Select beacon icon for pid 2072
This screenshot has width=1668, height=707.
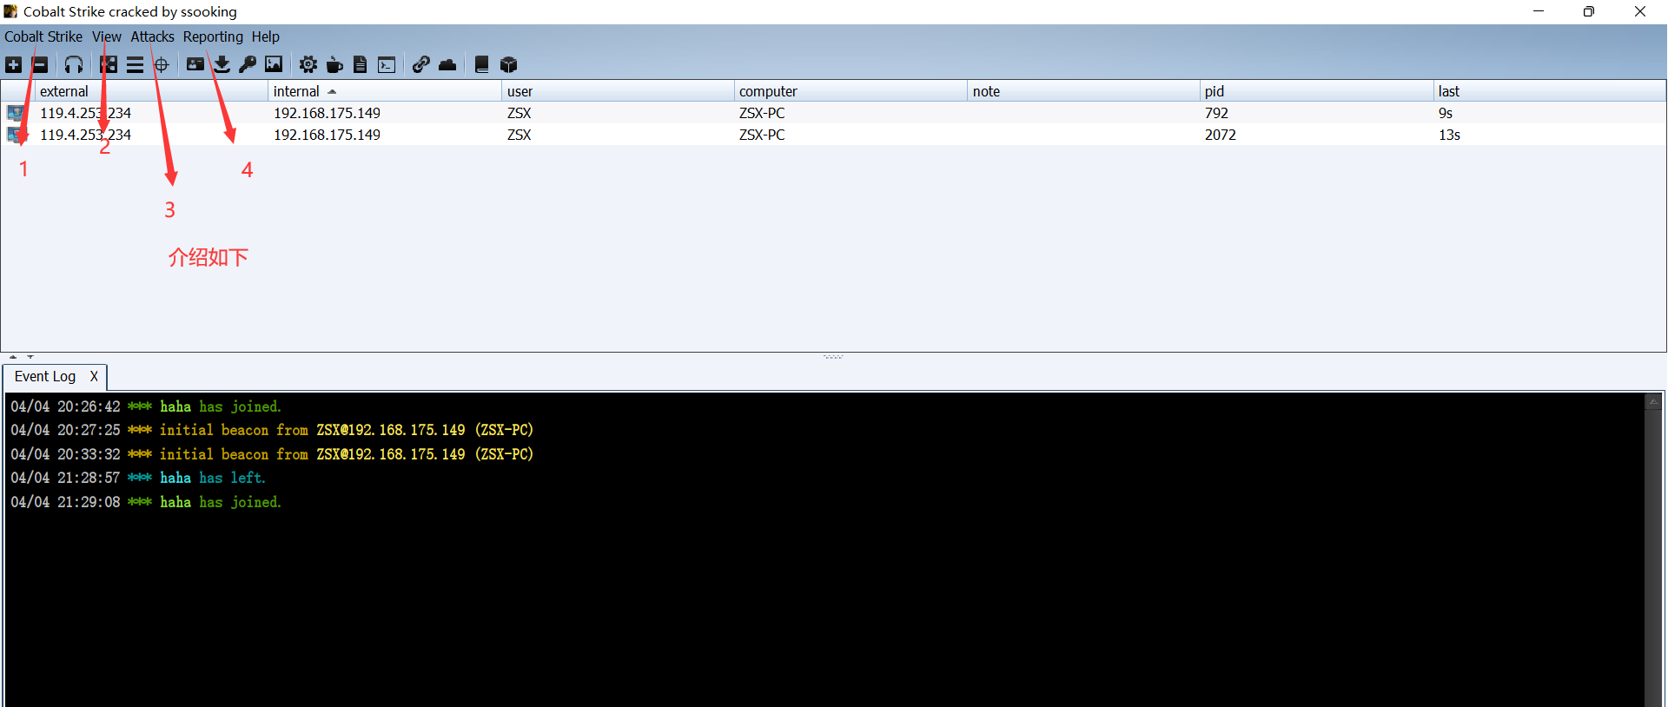tap(17, 135)
